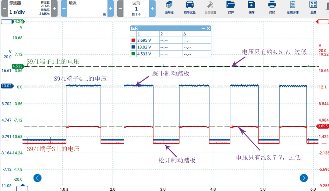This screenshot has width=329, height=191.
Task: Pan waveform left with blue arrow button
Action: click(x=37, y=178)
